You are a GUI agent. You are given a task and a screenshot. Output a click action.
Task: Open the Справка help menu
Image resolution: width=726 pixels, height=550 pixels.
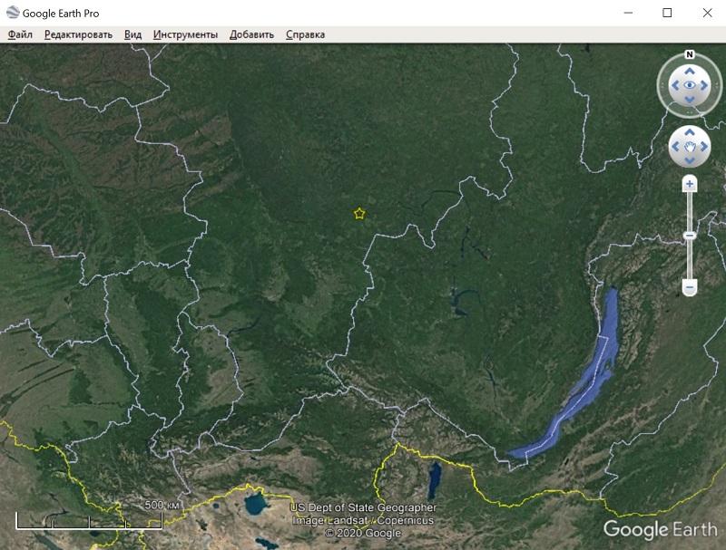click(x=305, y=34)
